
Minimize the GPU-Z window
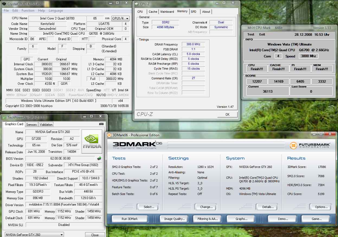[x=85, y=116]
